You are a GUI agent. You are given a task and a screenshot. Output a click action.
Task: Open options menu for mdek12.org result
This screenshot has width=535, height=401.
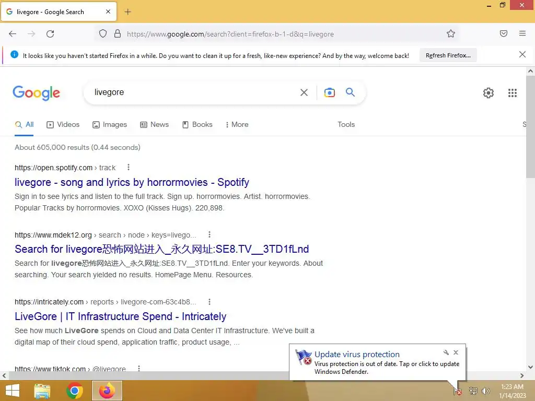click(209, 234)
